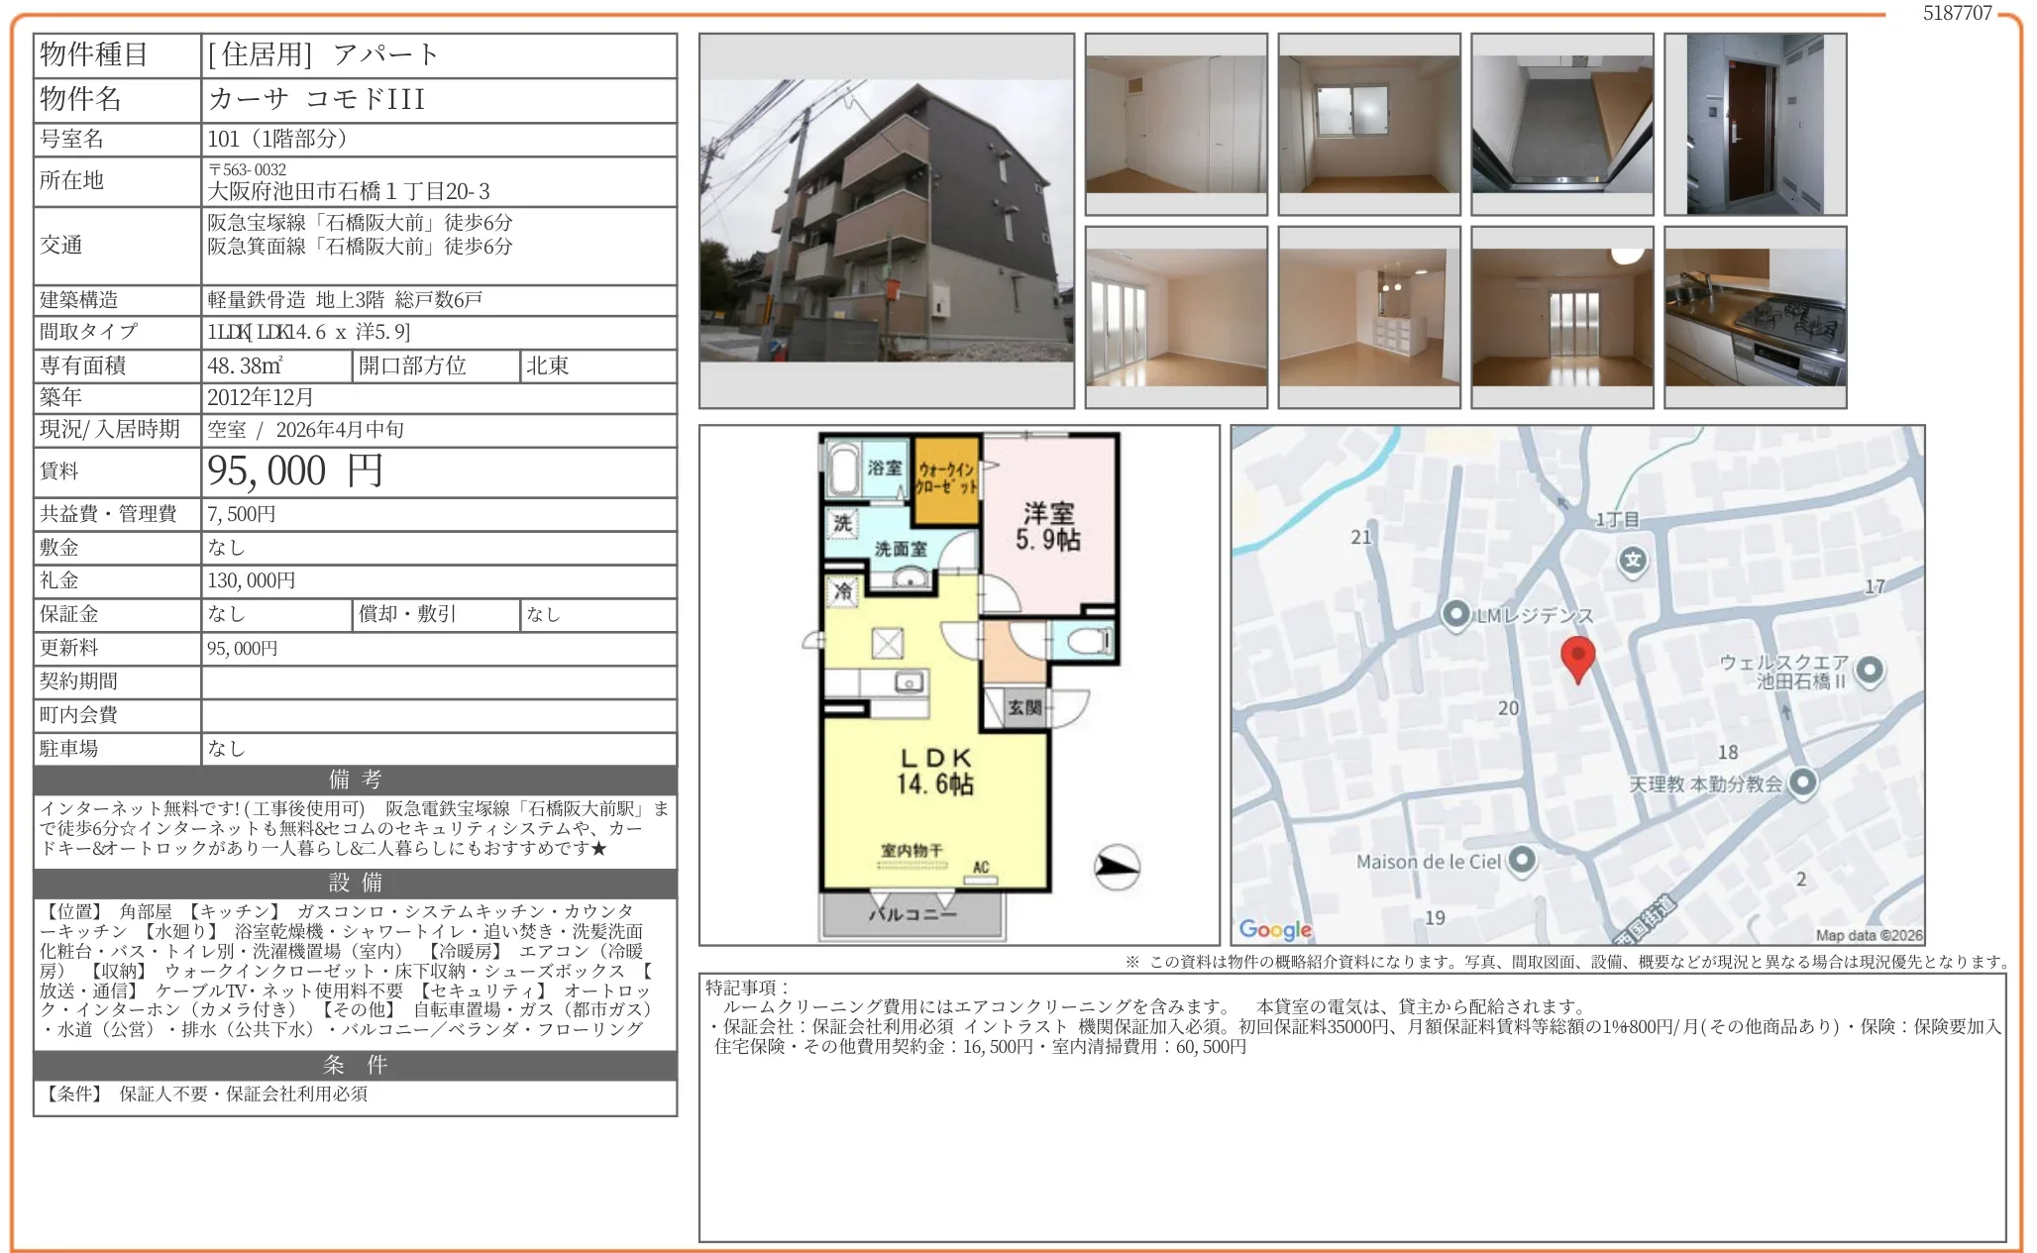The height and width of the screenshot is (1253, 2037).
Task: Open the entrance door photo thumbnail
Action: tap(1755, 124)
